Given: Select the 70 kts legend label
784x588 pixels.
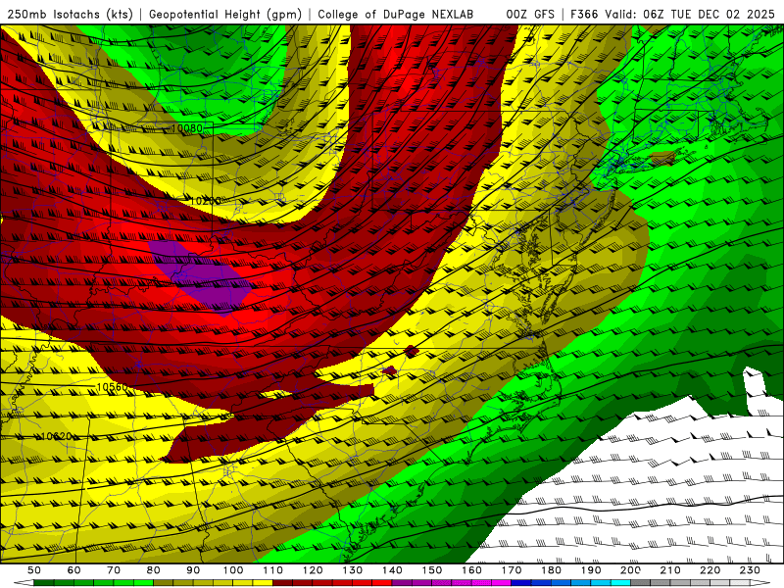Looking at the screenshot, I should pos(114,570).
